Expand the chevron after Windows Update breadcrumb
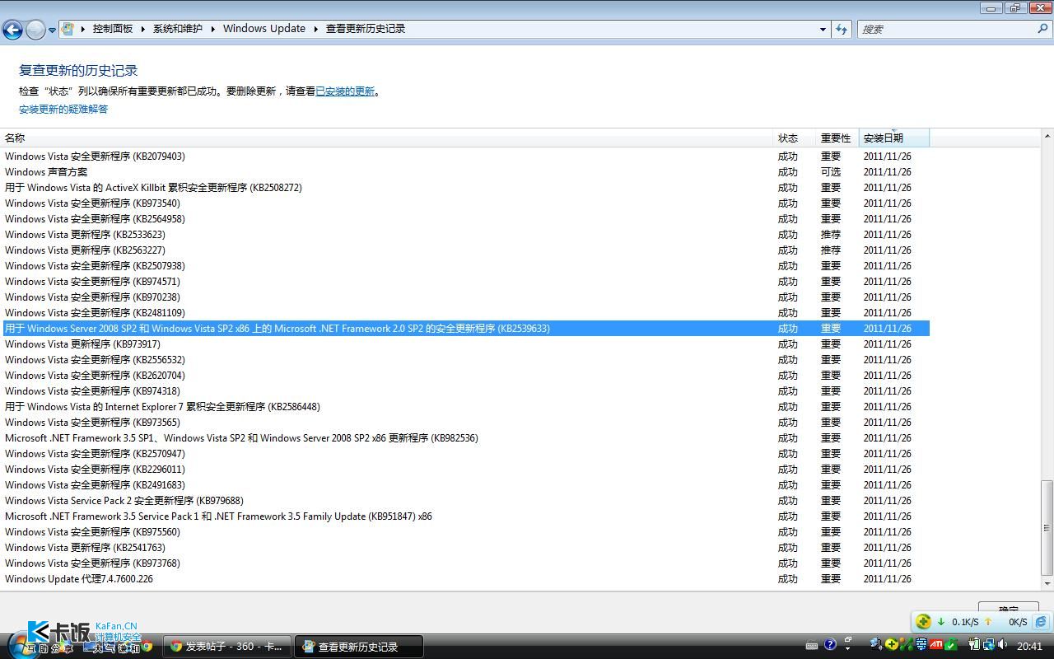The image size is (1054, 659). pyautogui.click(x=315, y=28)
